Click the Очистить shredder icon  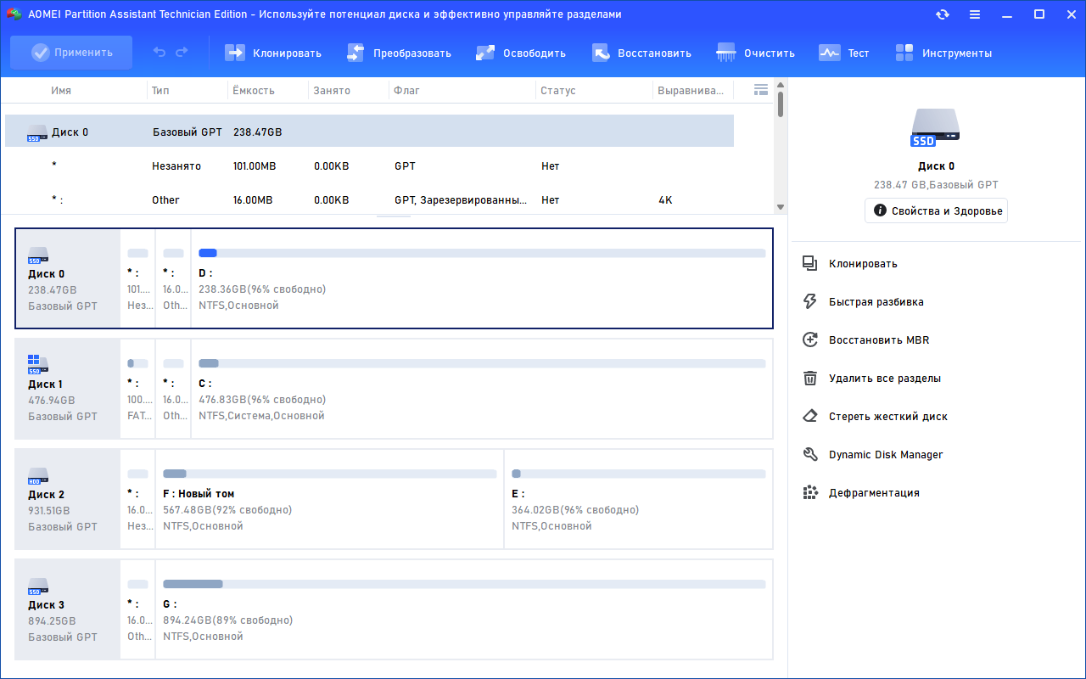click(726, 53)
